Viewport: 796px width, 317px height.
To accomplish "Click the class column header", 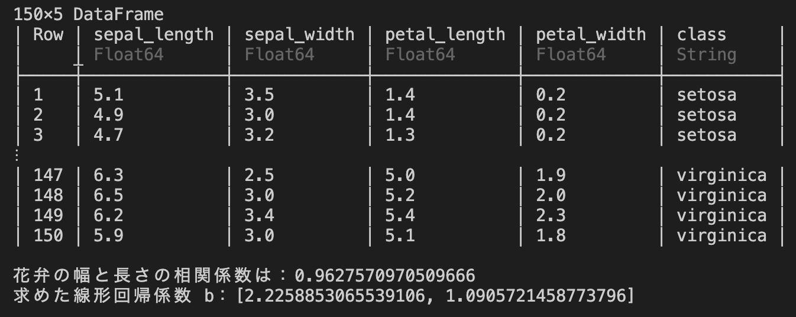I will (x=701, y=34).
